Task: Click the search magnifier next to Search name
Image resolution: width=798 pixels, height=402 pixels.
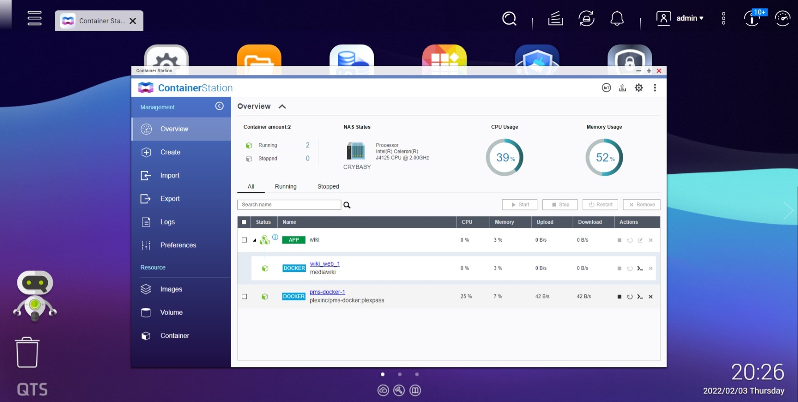Action: 347,205
